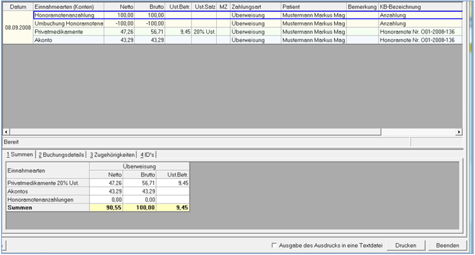Click the left horizontal scrollbar arrow
The height and width of the screenshot is (255, 475).
[x=6, y=132]
